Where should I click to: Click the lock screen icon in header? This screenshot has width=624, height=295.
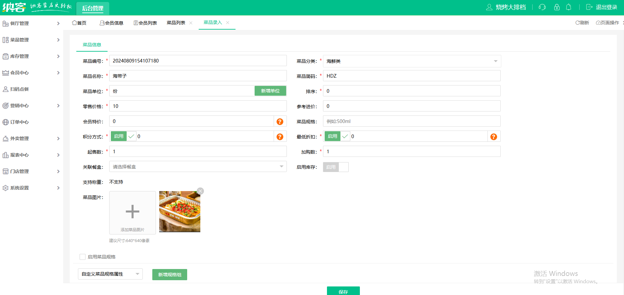(557, 7)
